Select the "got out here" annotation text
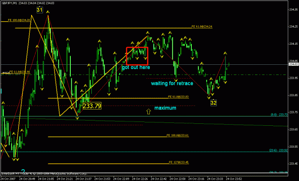This screenshot has height=181, width=299. 136,68
